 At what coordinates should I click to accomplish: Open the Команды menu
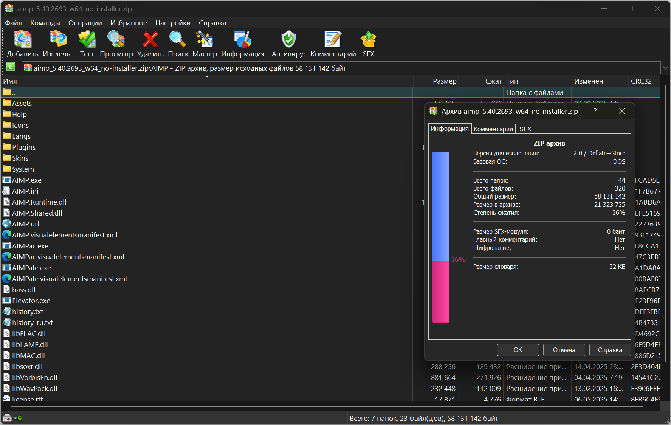(x=45, y=23)
